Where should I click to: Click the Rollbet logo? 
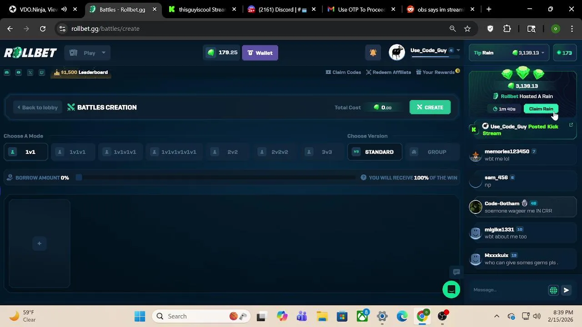click(30, 53)
